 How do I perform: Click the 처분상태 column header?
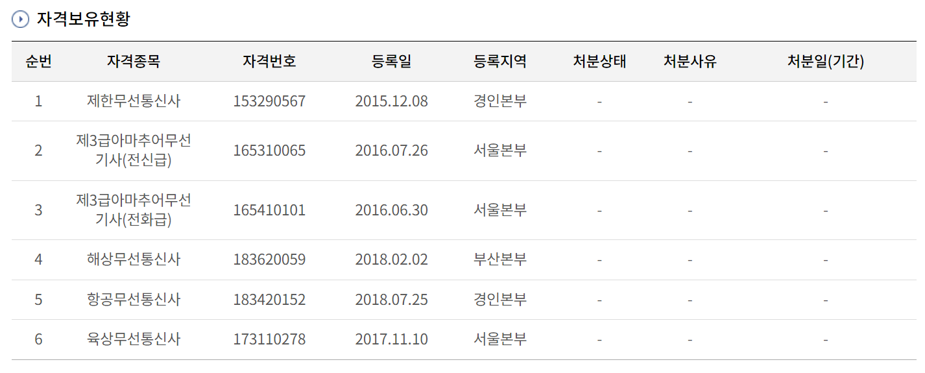tap(599, 62)
